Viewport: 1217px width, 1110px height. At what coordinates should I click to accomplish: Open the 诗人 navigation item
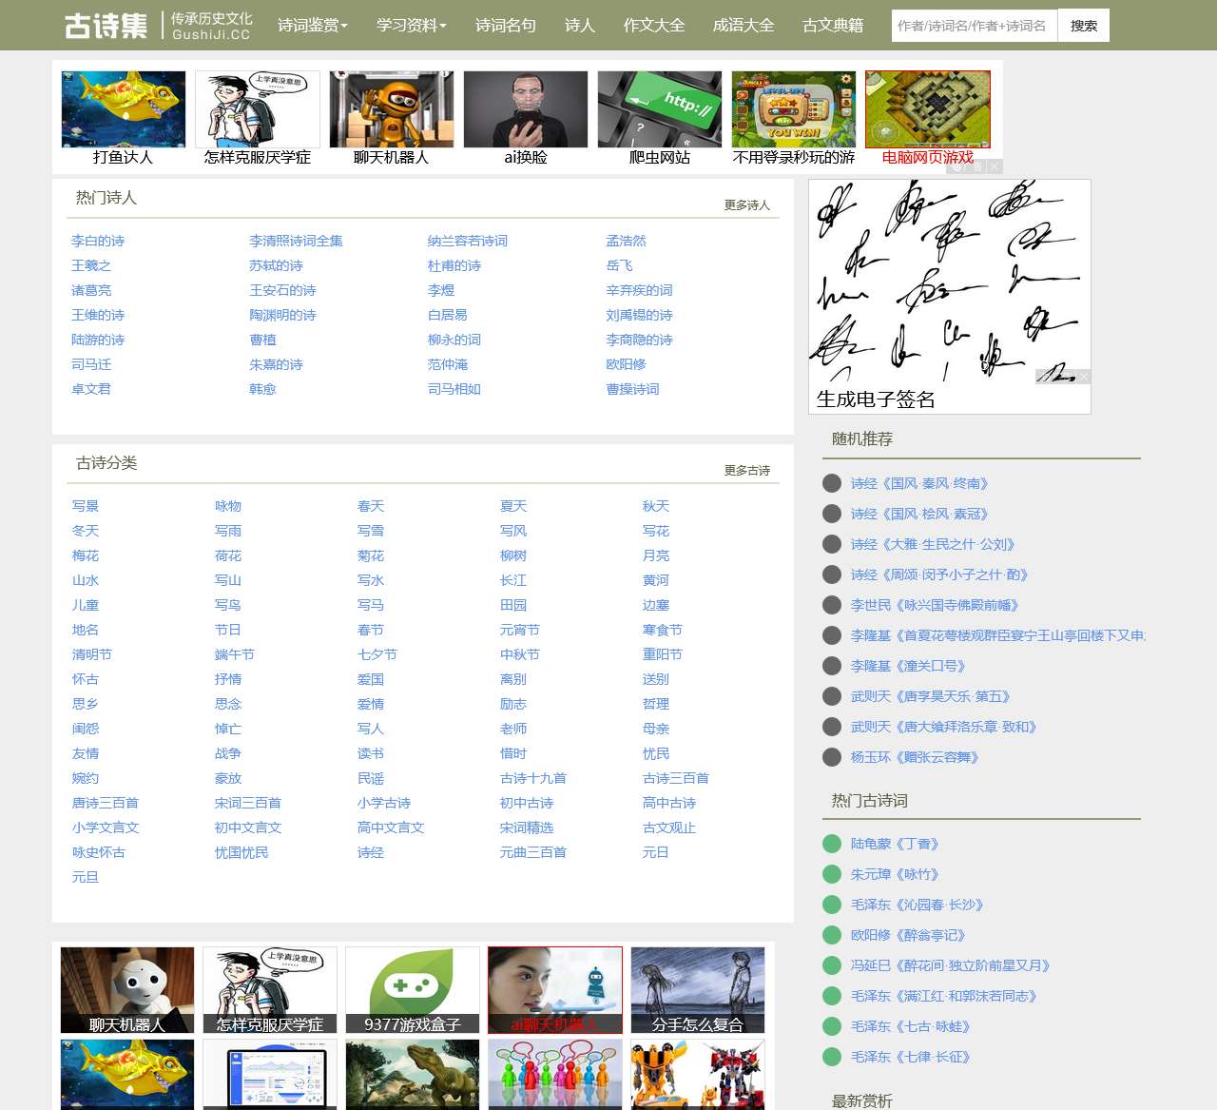coord(580,26)
